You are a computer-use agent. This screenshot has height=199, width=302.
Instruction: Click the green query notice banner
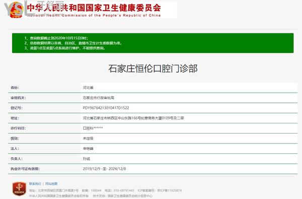(153, 43)
